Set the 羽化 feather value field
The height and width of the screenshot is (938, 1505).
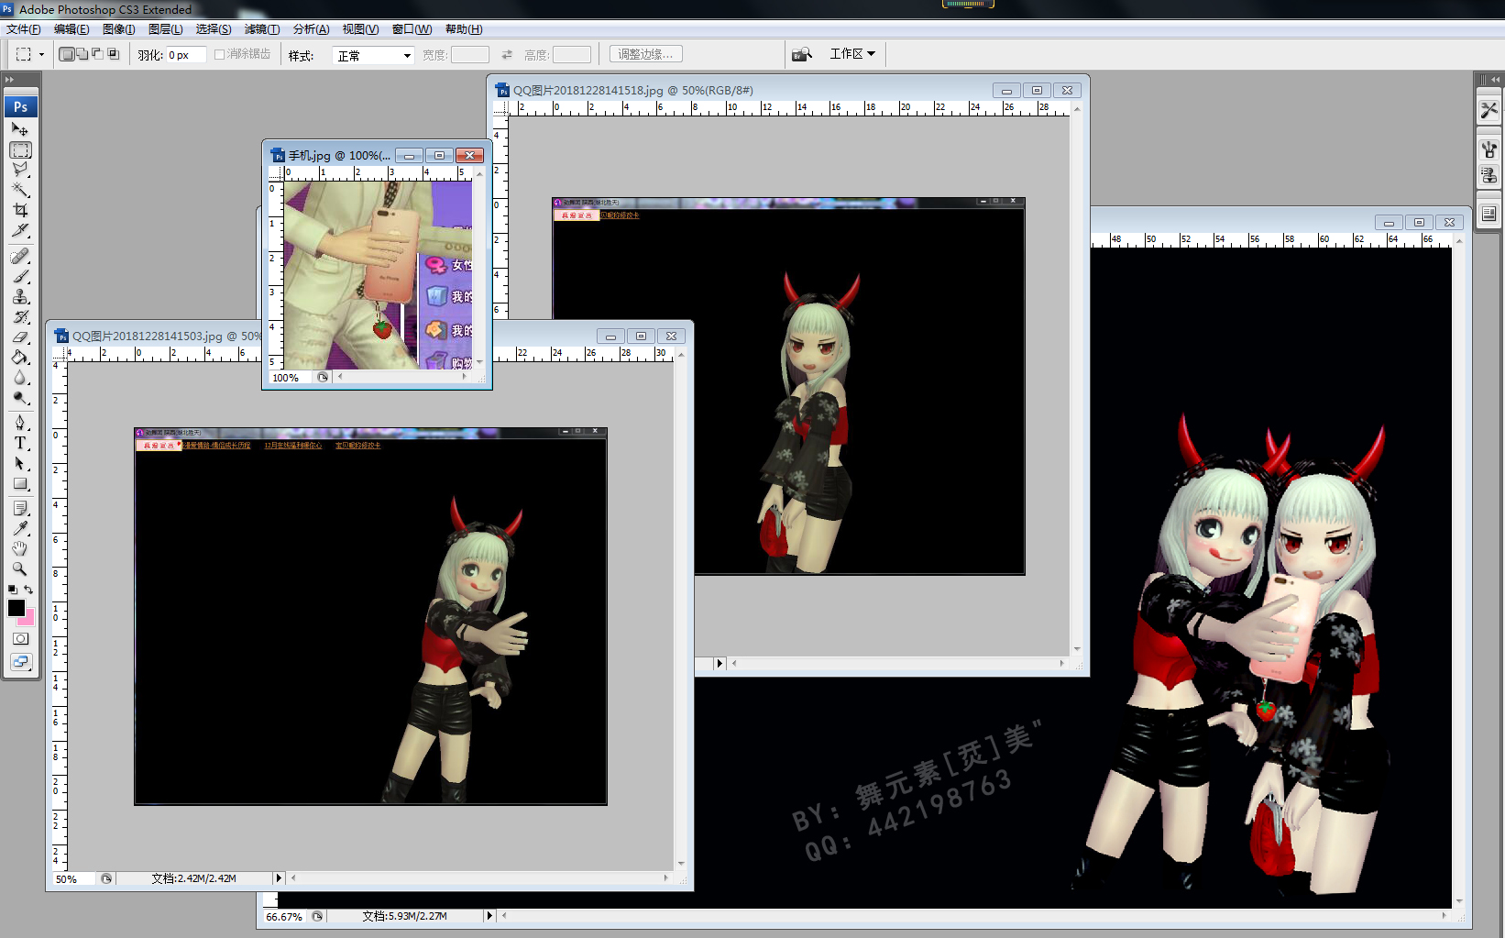point(186,55)
